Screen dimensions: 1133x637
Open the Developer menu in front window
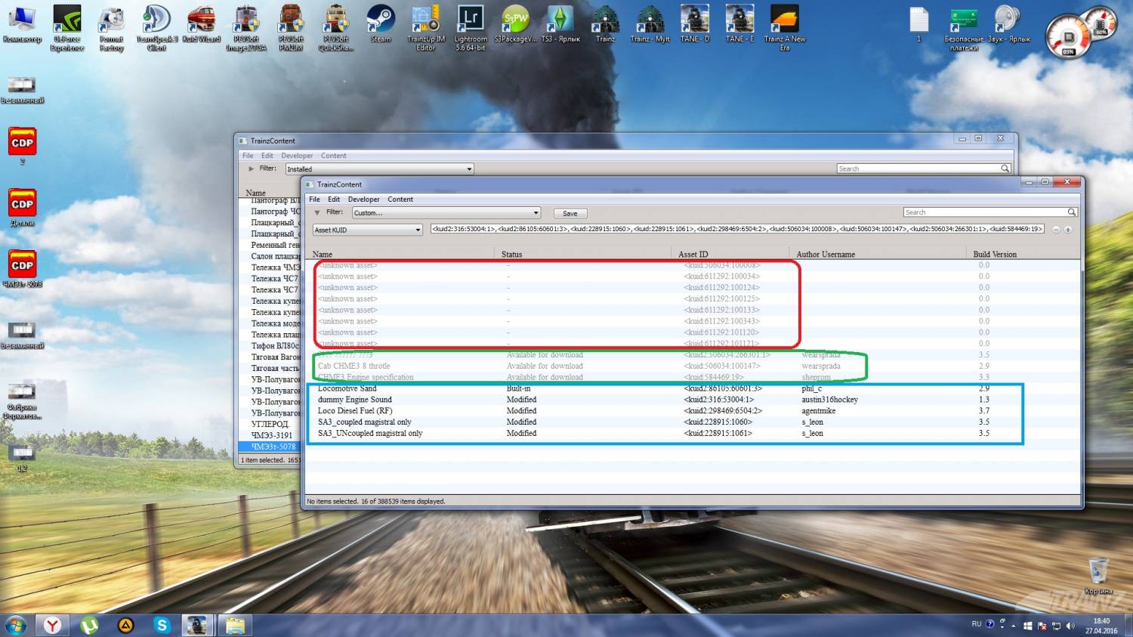pyautogui.click(x=363, y=199)
